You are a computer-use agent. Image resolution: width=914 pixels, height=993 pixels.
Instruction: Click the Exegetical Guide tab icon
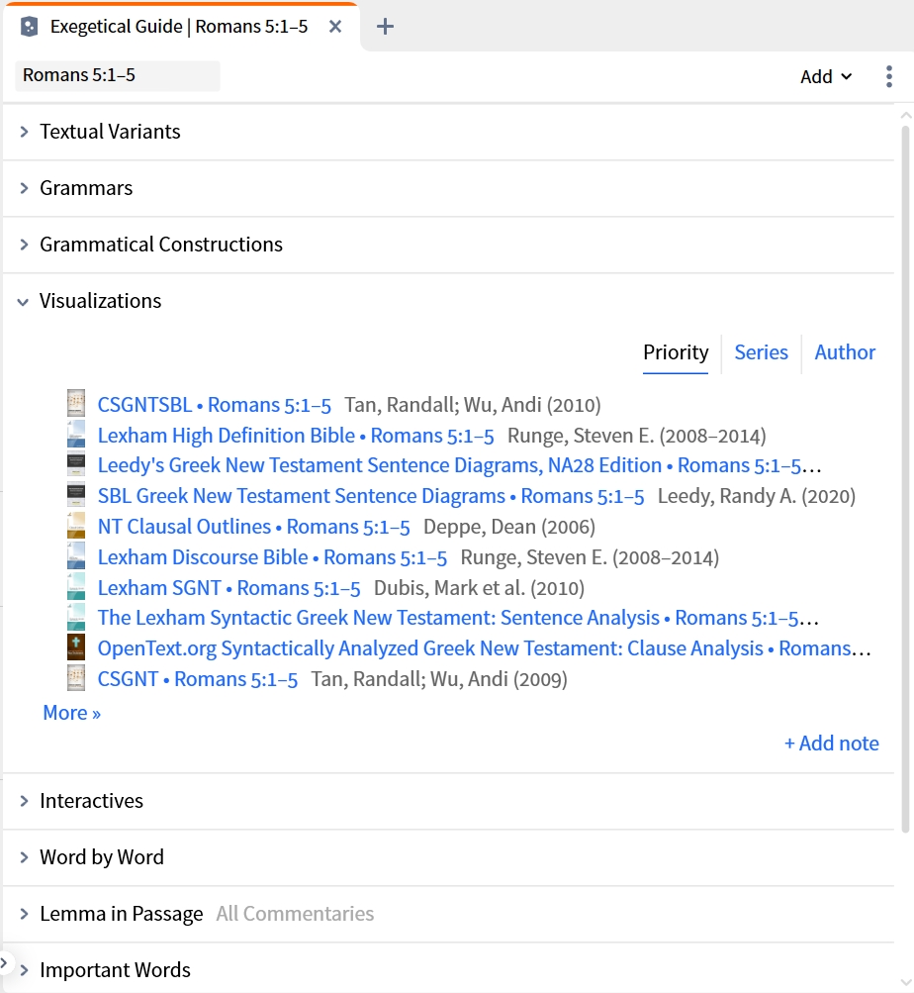coord(29,27)
